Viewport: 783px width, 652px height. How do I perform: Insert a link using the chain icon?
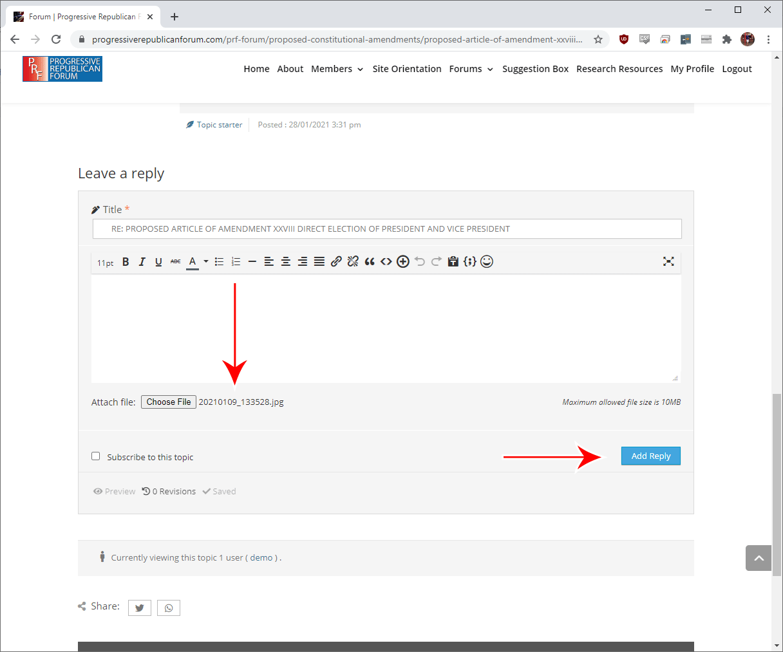(x=336, y=261)
